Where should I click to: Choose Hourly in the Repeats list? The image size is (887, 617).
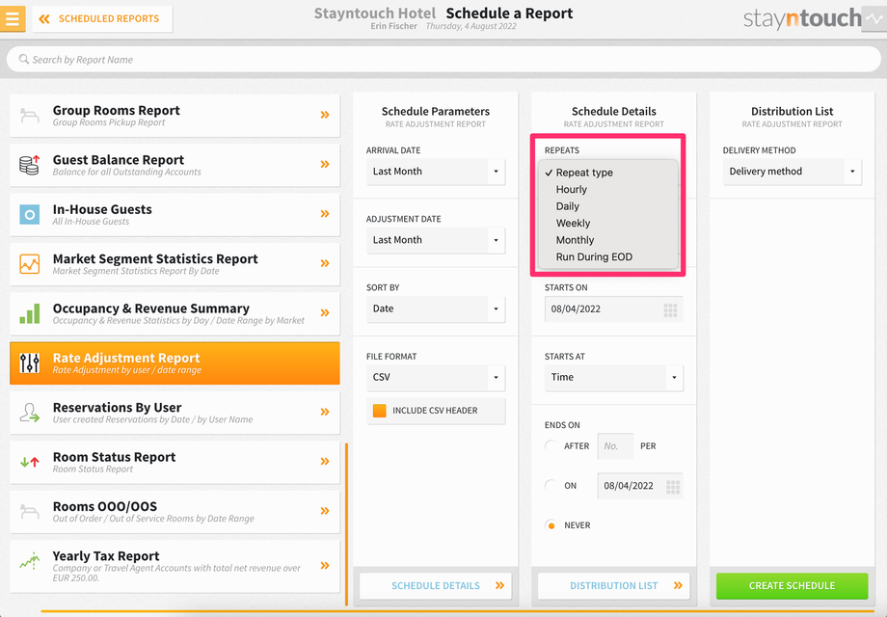tap(608, 190)
